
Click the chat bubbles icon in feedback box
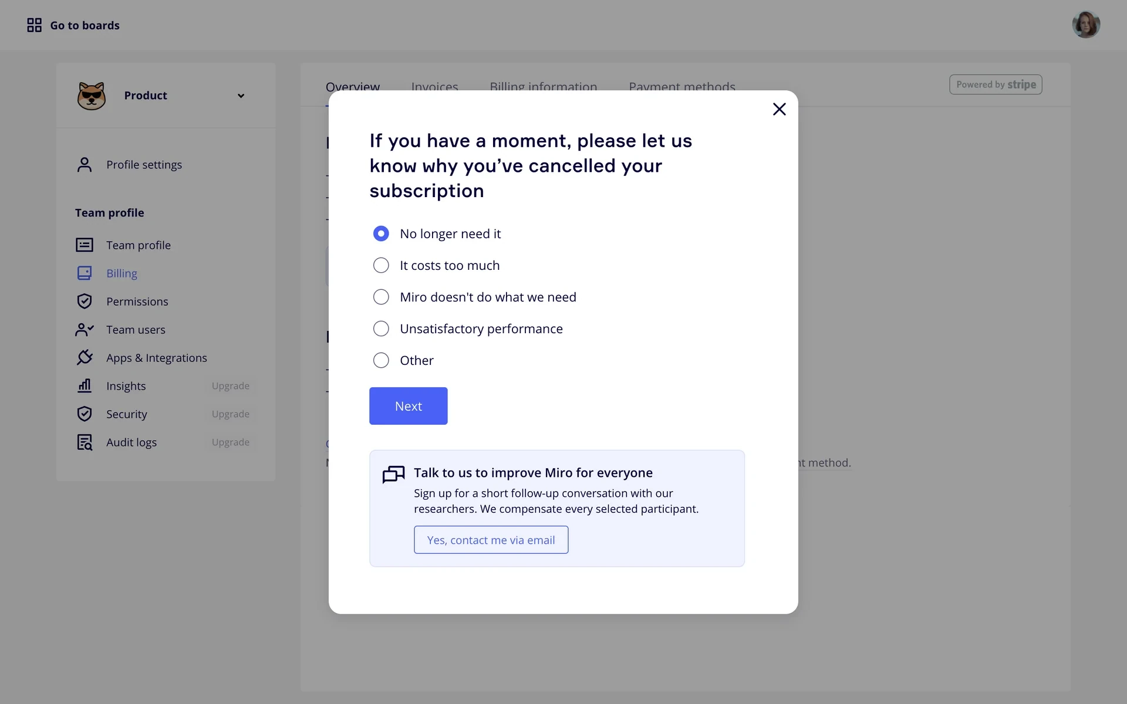pos(394,474)
